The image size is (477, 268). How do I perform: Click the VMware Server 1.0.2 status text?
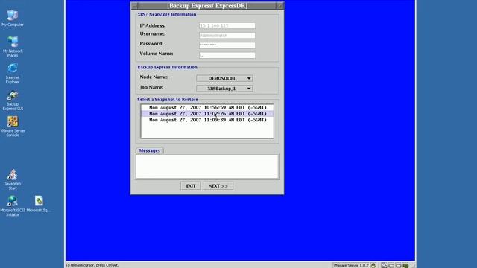(x=351, y=265)
